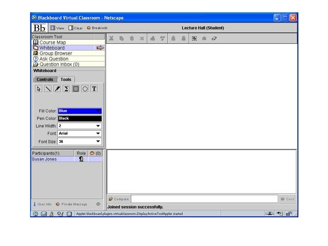Select the oval shape tool
328x246 pixels.
[85, 89]
